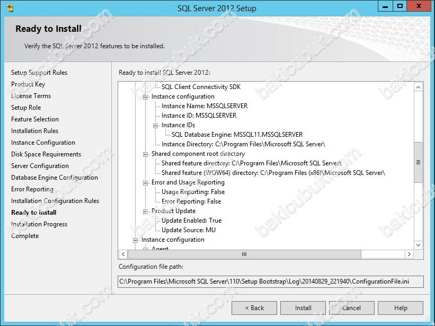Go back with the Back button

point(254,308)
